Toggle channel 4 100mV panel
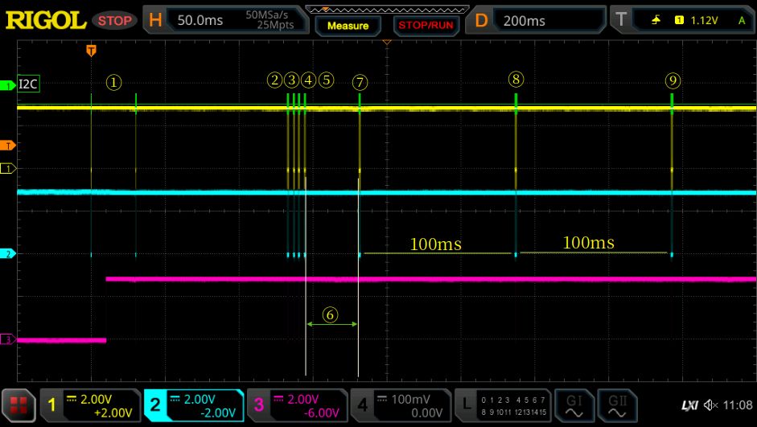The height and width of the screenshot is (427, 757). coord(401,404)
